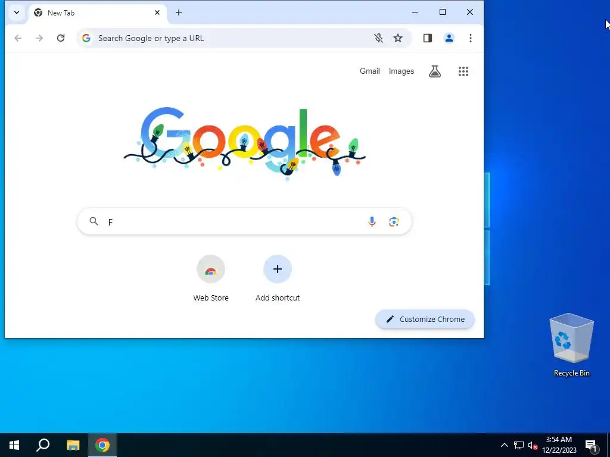Click the Web Store label text

(211, 298)
